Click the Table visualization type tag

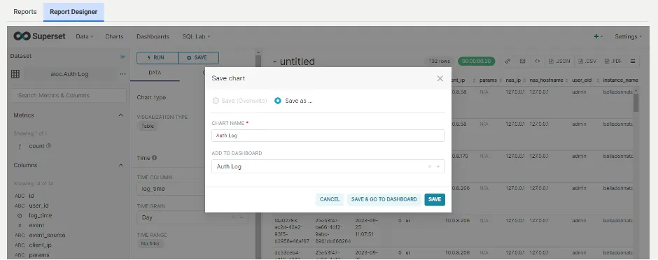(x=148, y=126)
